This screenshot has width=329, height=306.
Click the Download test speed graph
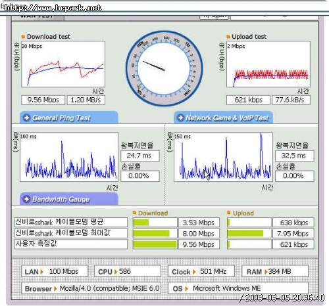[63, 64]
